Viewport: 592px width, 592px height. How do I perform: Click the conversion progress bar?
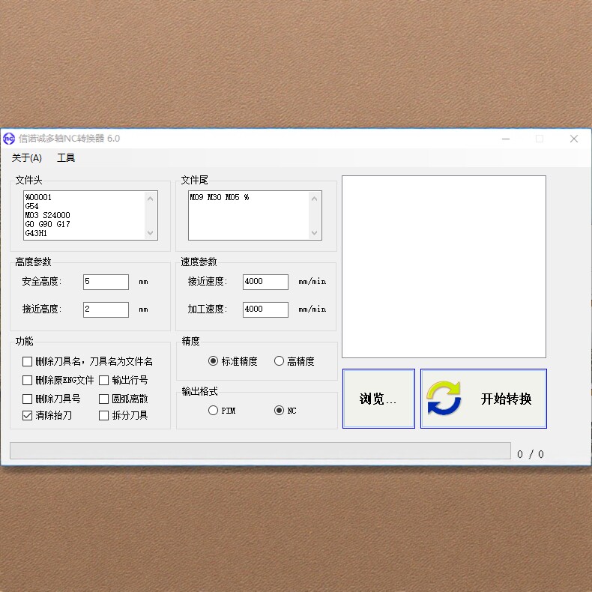click(260, 451)
